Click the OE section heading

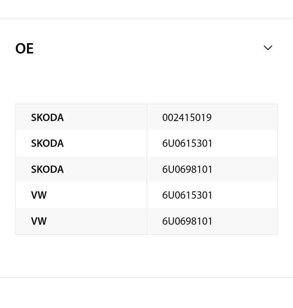(x=24, y=48)
